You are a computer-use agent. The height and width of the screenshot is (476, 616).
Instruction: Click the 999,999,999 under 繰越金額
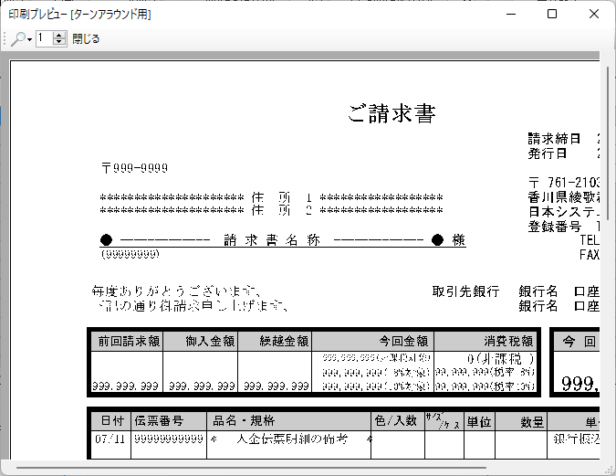pos(277,386)
